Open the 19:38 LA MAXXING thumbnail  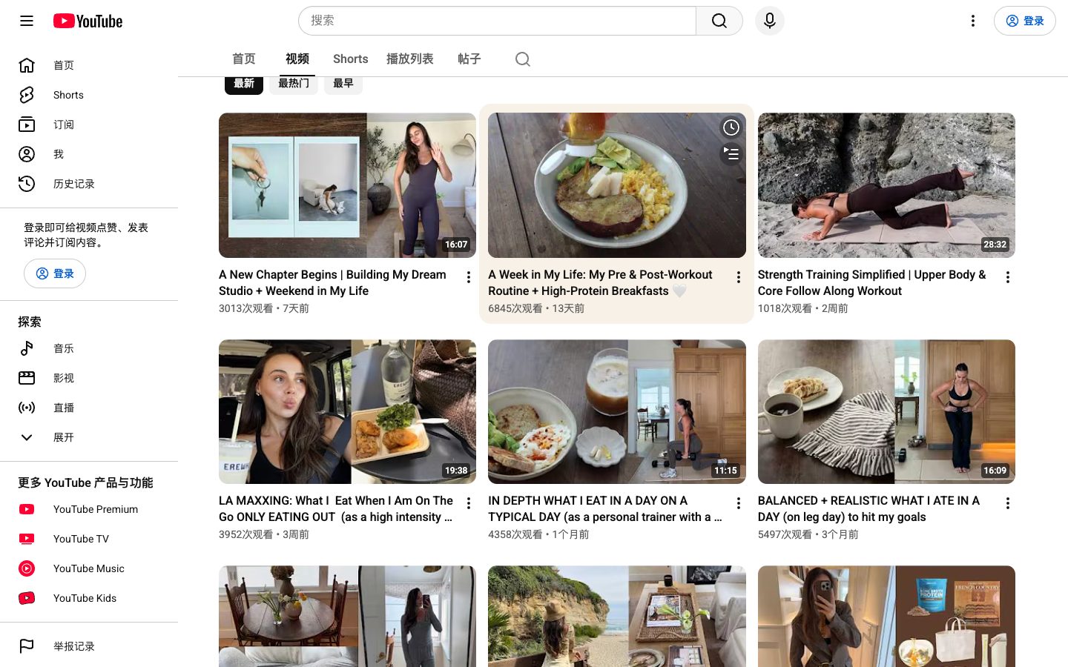point(347,411)
